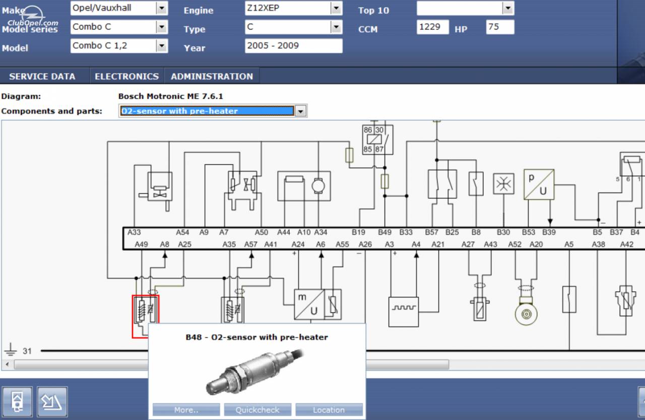The image size is (645, 420).
Task: Click the ground symbol labeled 31
Action: click(11, 349)
